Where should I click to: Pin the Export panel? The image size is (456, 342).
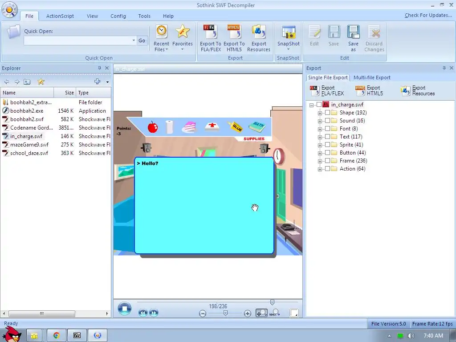(x=444, y=68)
